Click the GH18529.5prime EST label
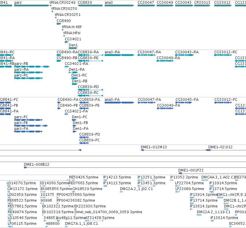The image size is (246, 228). [87, 189]
